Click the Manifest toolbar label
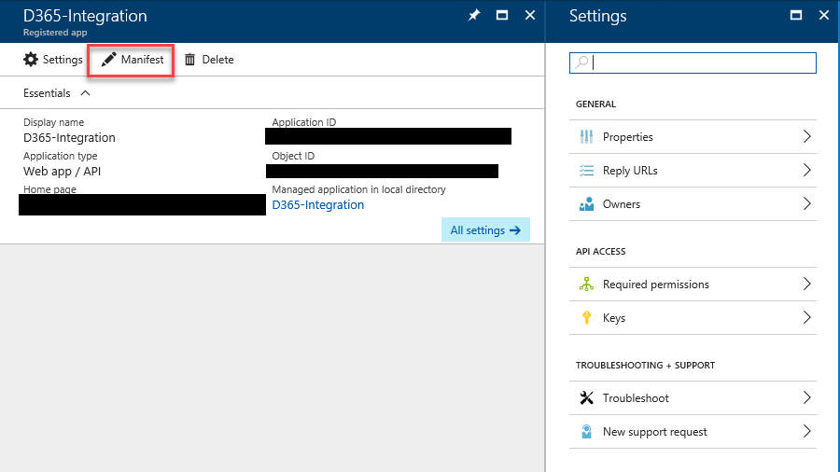 click(142, 60)
